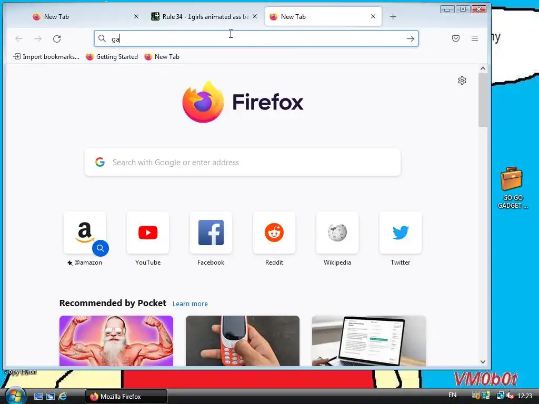539x404 pixels.
Task: Open the Pocket story with the muscular bearded man
Action: tap(116, 341)
